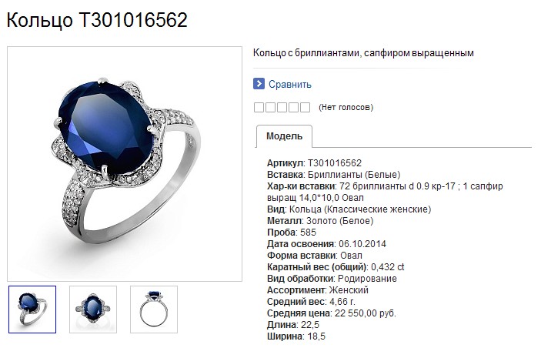Select the fifth rating box

305,107
